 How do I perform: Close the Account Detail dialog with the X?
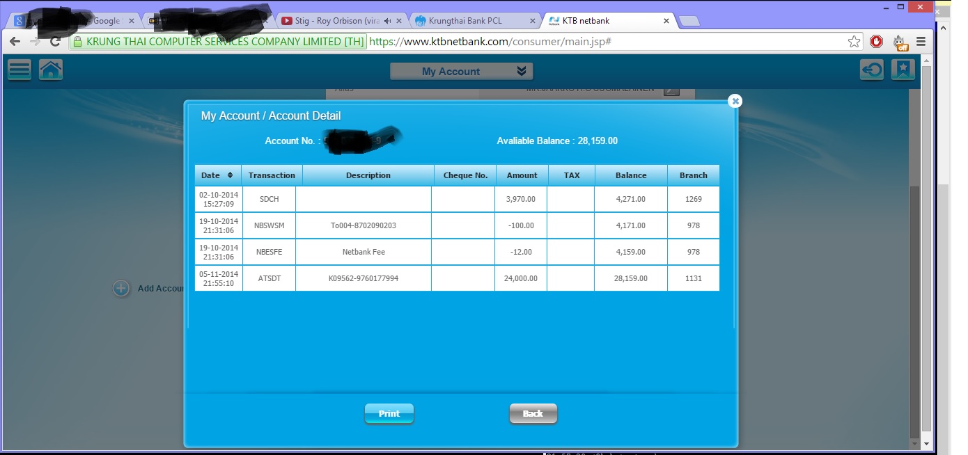tap(735, 101)
